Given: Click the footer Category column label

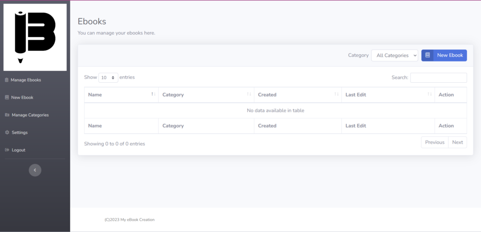Looking at the screenshot, I should pos(173,126).
